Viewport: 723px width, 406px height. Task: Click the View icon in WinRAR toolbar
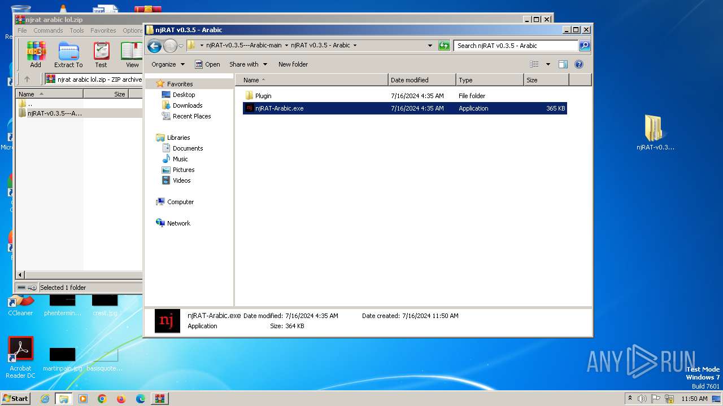132,55
